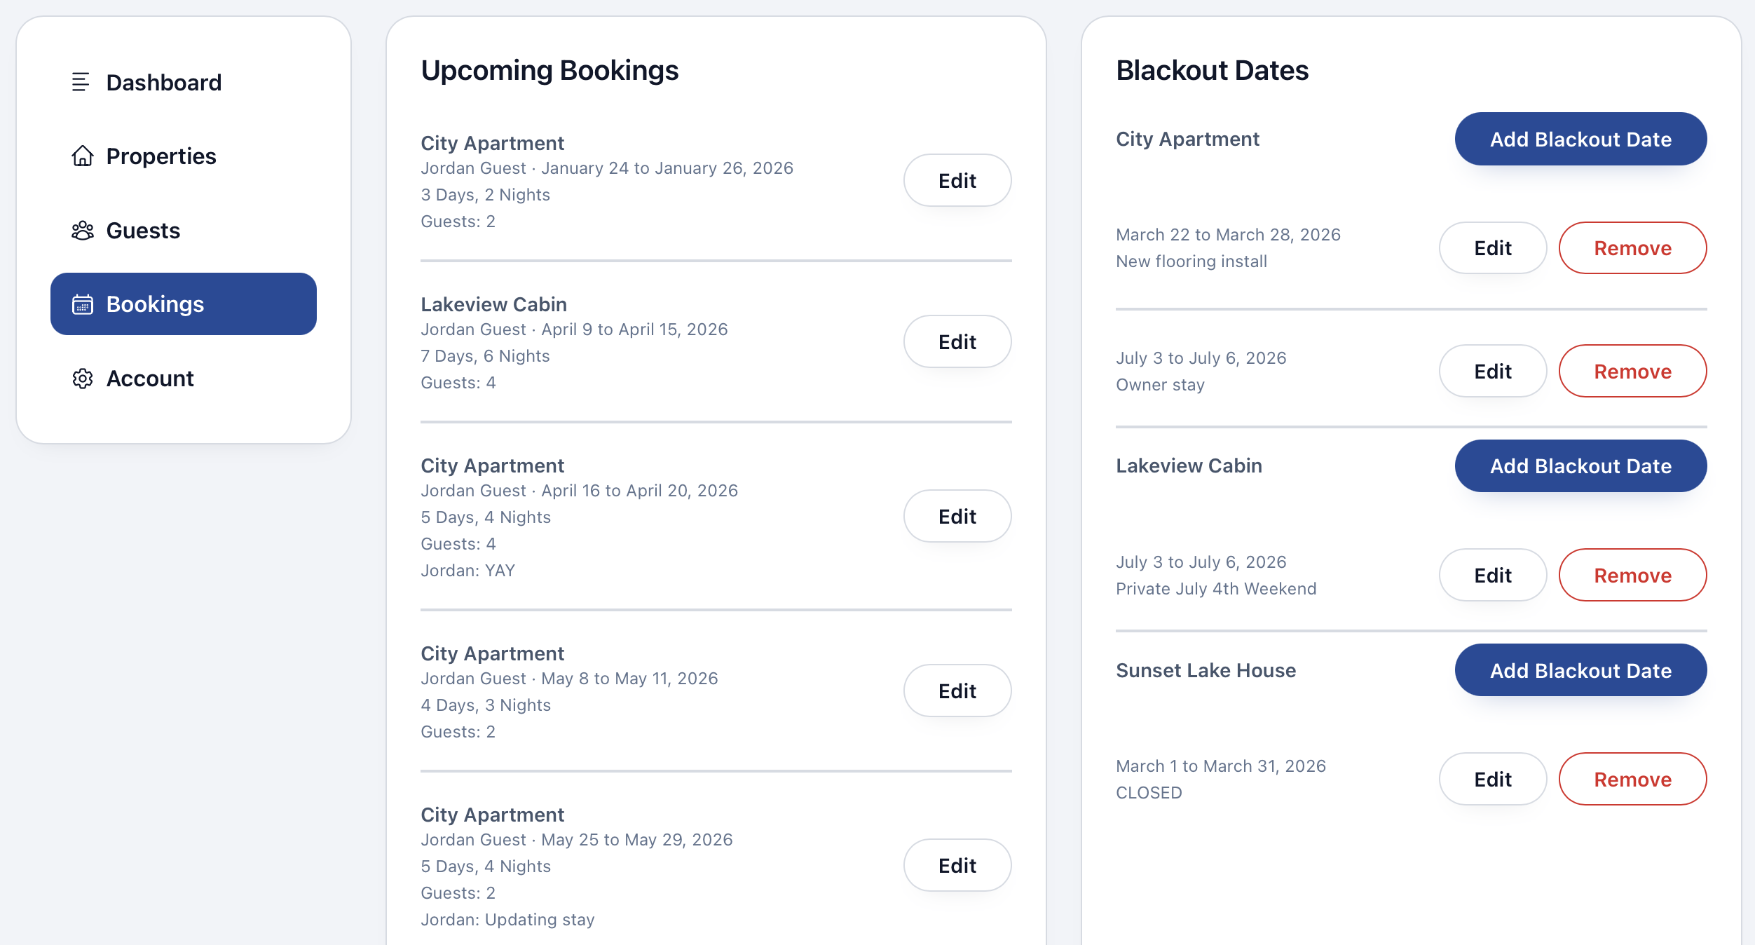Edit the May 8 City Apartment booking
Screen dimensions: 1755x945
(957, 691)
